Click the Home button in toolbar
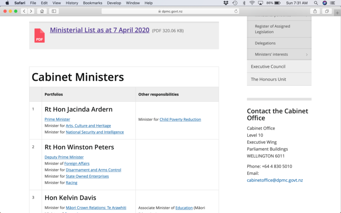341x213 pixels. tap(42, 11)
